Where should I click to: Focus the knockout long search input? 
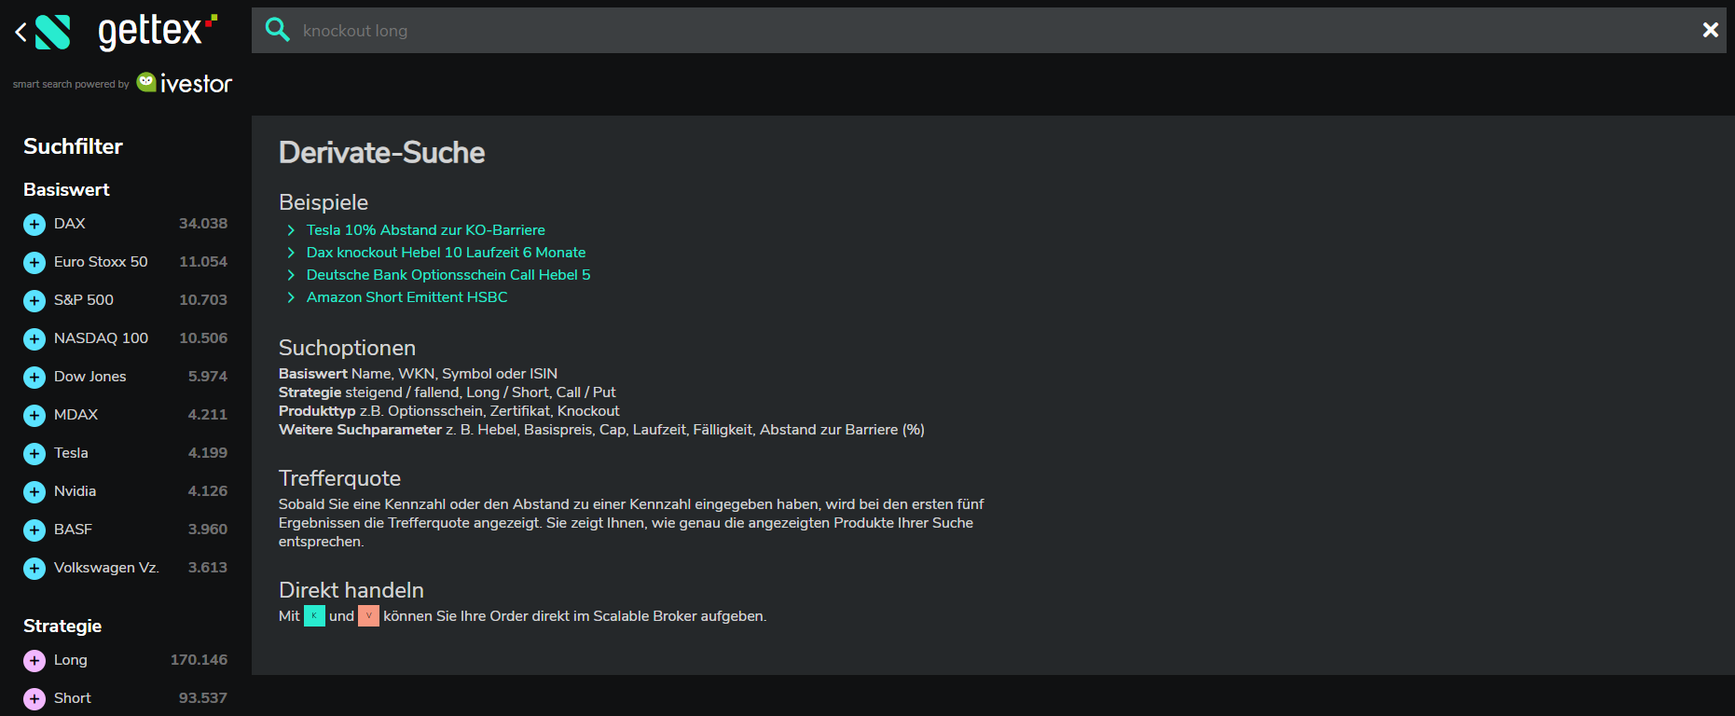click(x=988, y=31)
